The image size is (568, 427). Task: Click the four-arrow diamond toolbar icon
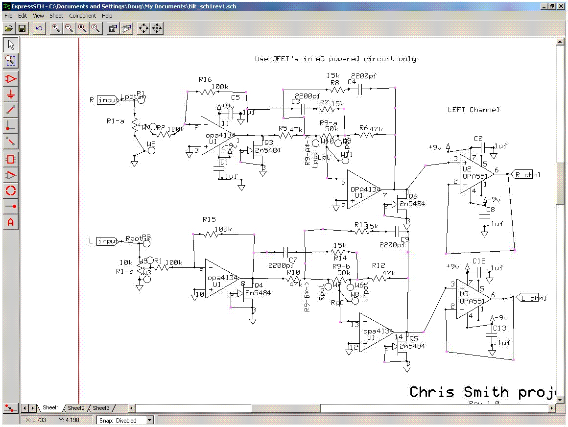point(143,28)
